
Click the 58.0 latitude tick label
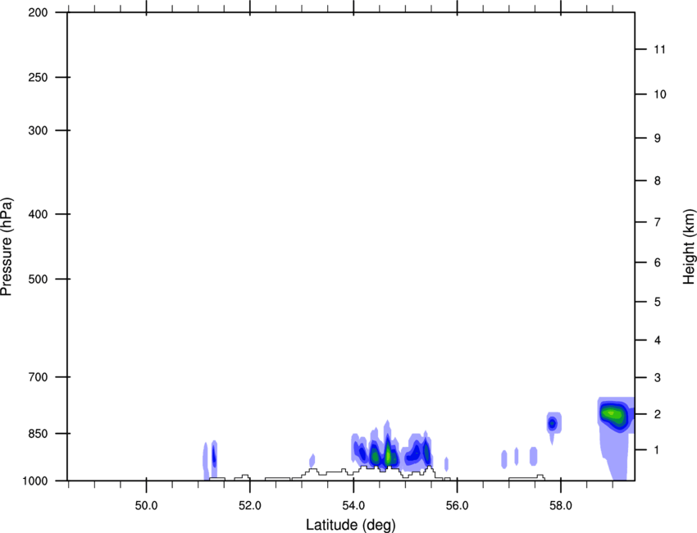pyautogui.click(x=561, y=506)
